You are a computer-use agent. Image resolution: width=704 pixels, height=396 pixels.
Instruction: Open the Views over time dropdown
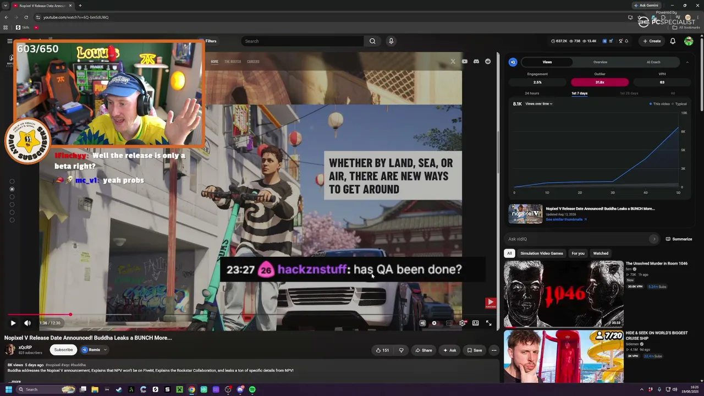(539, 104)
